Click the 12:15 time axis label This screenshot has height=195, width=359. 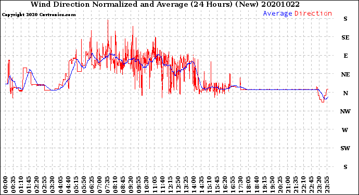tap(170, 185)
